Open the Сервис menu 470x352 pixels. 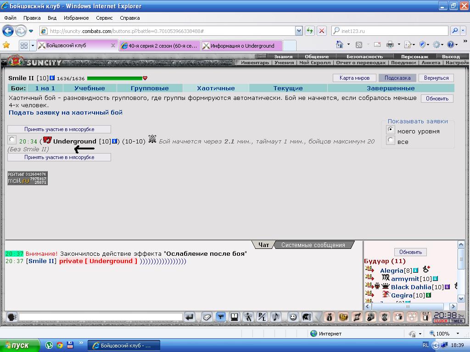(104, 18)
